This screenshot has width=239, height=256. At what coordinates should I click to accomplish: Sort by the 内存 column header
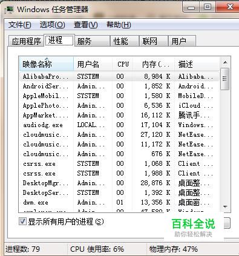click(154, 64)
